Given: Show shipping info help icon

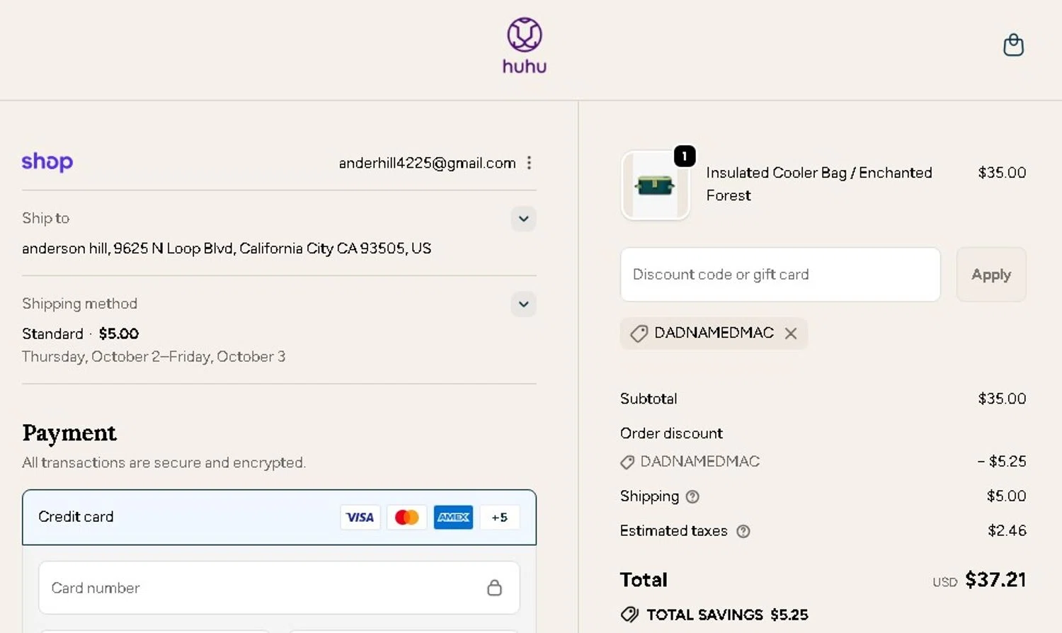Looking at the screenshot, I should (x=692, y=497).
